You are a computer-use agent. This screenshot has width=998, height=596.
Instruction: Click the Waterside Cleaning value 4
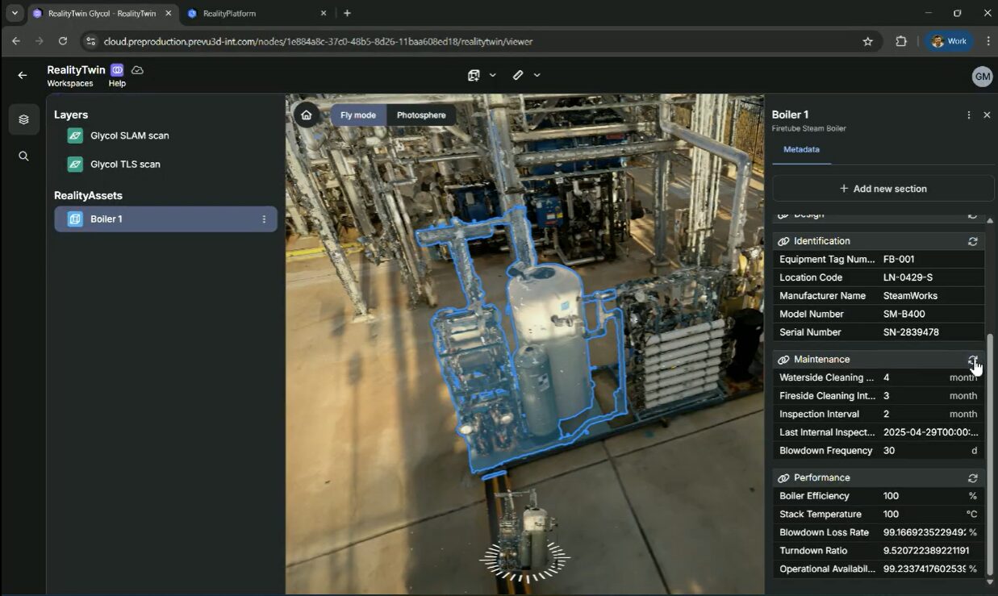click(886, 377)
